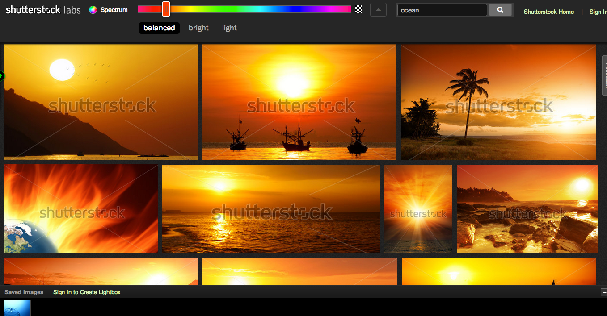Switch to the bright filter
607x316 pixels.
(198, 28)
